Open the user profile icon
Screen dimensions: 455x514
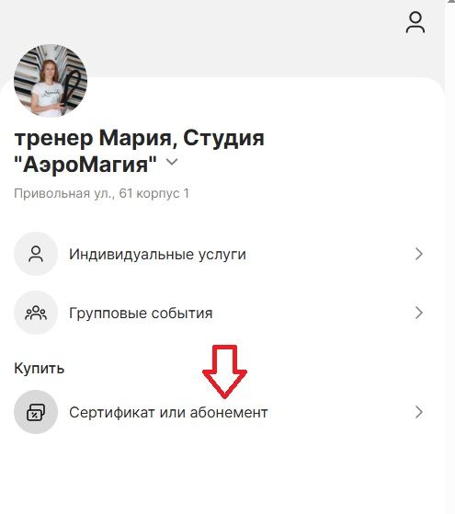tap(415, 22)
